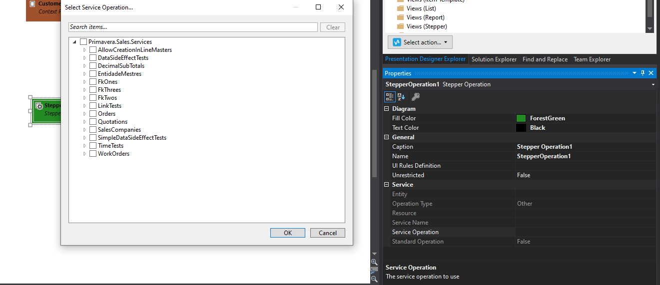
Task: Switch to Presentation Designer Explorer tab
Action: coord(425,59)
